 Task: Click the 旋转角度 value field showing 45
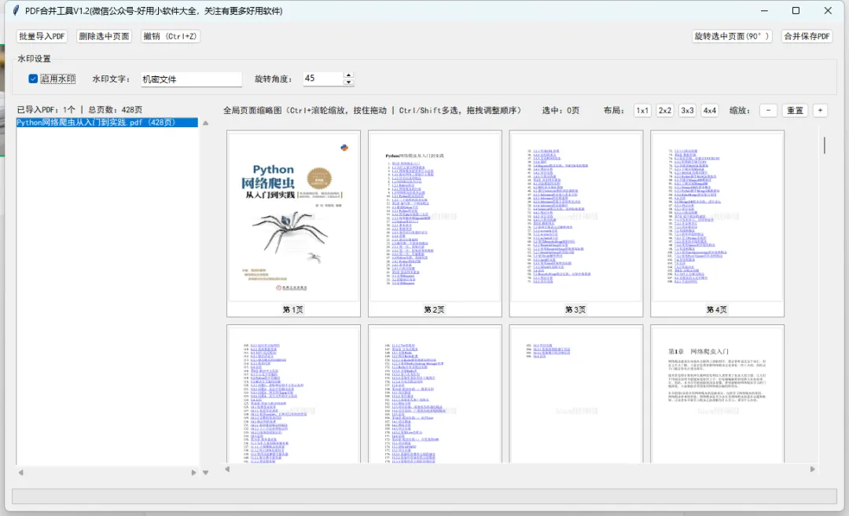pos(323,79)
